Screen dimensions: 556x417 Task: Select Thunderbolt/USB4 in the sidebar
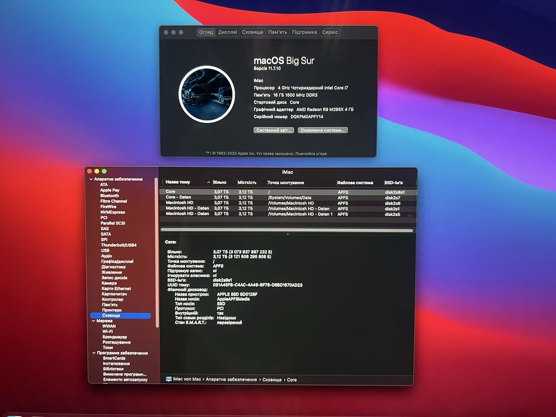click(x=119, y=245)
